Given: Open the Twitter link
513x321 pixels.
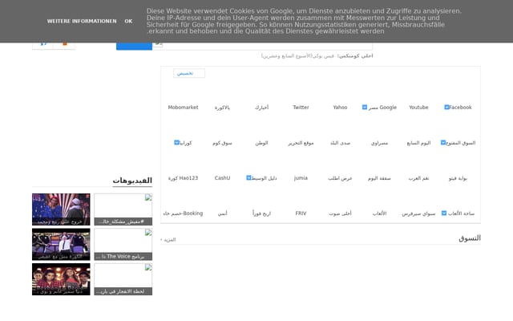Looking at the screenshot, I should [x=301, y=107].
